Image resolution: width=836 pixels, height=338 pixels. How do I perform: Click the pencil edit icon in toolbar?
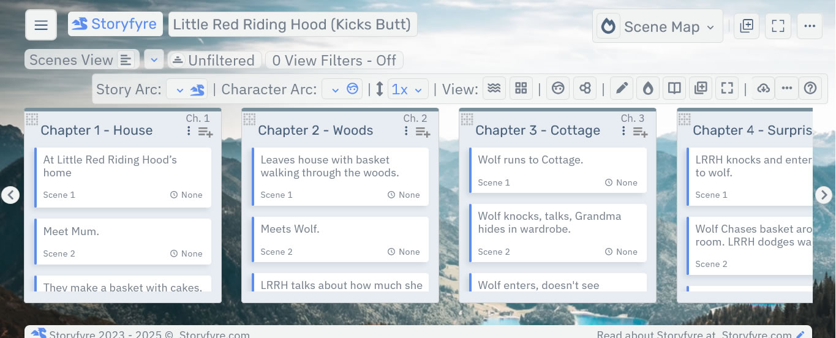point(622,89)
